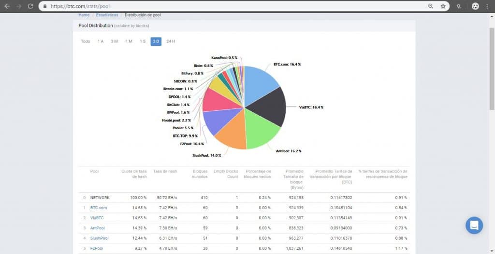
Task: Click the F2Pool row '1,037,261' size value
Action: (x=295, y=248)
